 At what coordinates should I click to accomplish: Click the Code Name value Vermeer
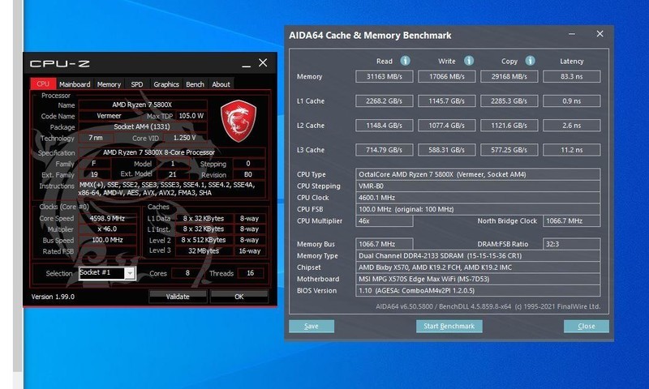click(x=109, y=116)
